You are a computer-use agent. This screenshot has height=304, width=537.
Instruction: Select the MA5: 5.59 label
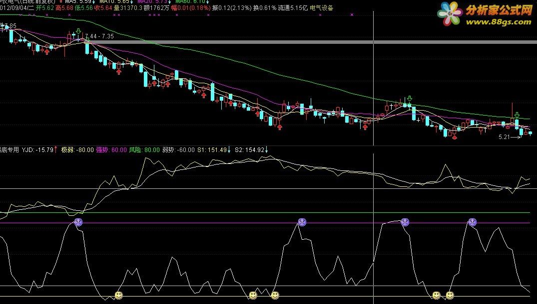[78, 1]
